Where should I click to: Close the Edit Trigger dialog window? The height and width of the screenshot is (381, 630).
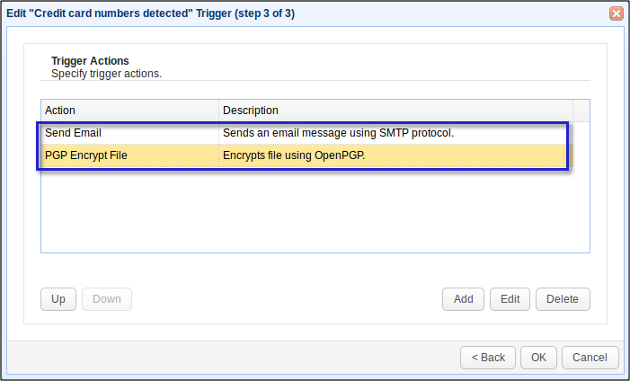[616, 13]
